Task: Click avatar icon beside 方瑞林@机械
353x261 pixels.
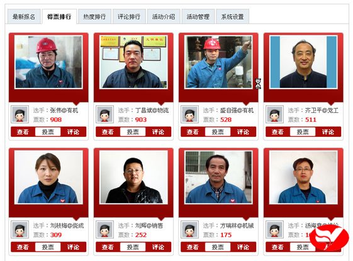Action: [x=189, y=230]
